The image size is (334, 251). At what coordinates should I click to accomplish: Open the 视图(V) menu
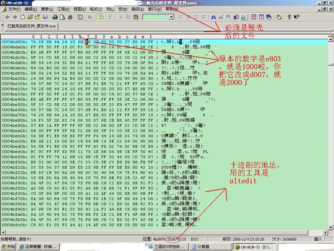[80, 9]
